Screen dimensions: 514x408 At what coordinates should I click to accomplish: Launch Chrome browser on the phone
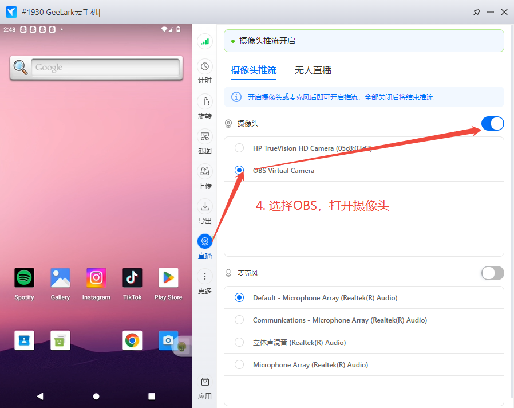coord(132,340)
